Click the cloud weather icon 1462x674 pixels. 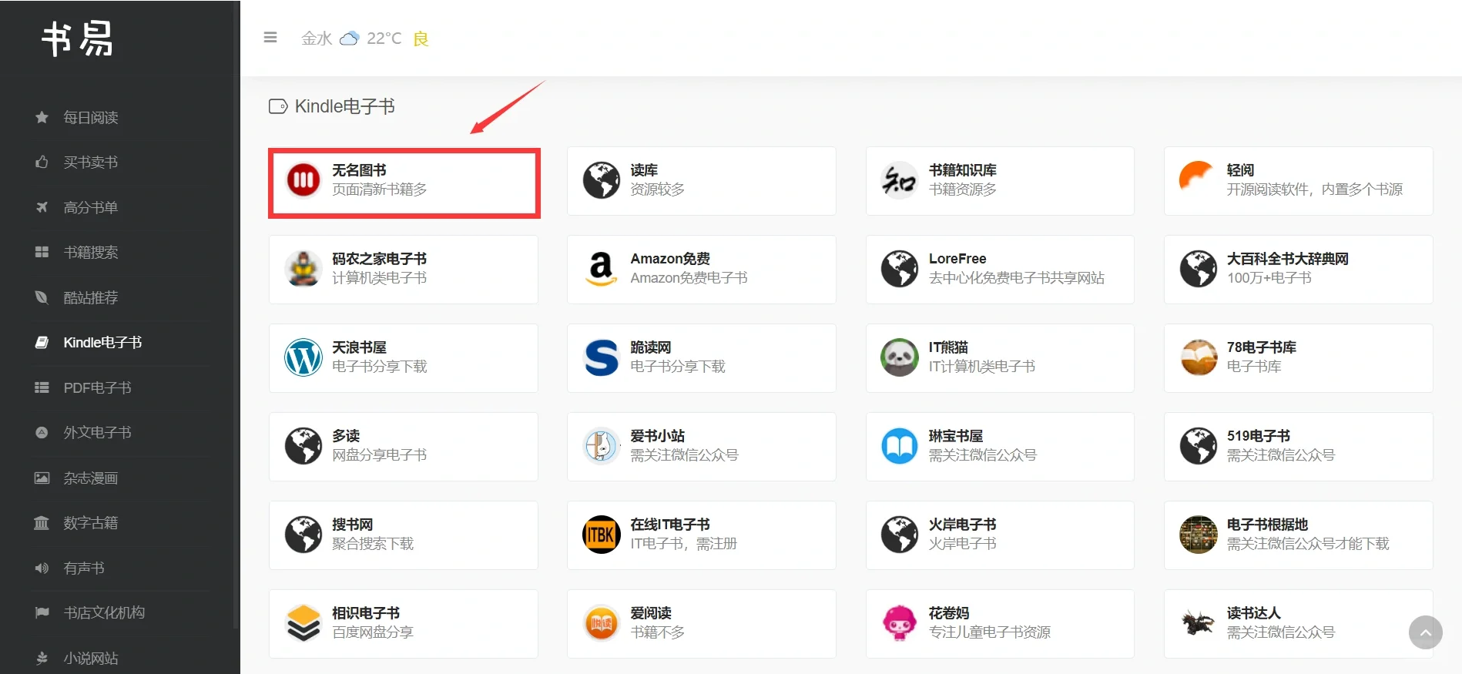349,39
